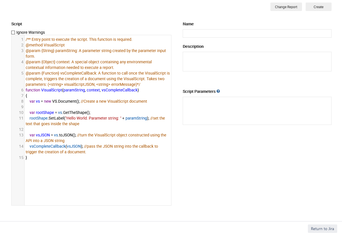Click the entry point comment on line 1
342x234 pixels.
[x=79, y=39]
